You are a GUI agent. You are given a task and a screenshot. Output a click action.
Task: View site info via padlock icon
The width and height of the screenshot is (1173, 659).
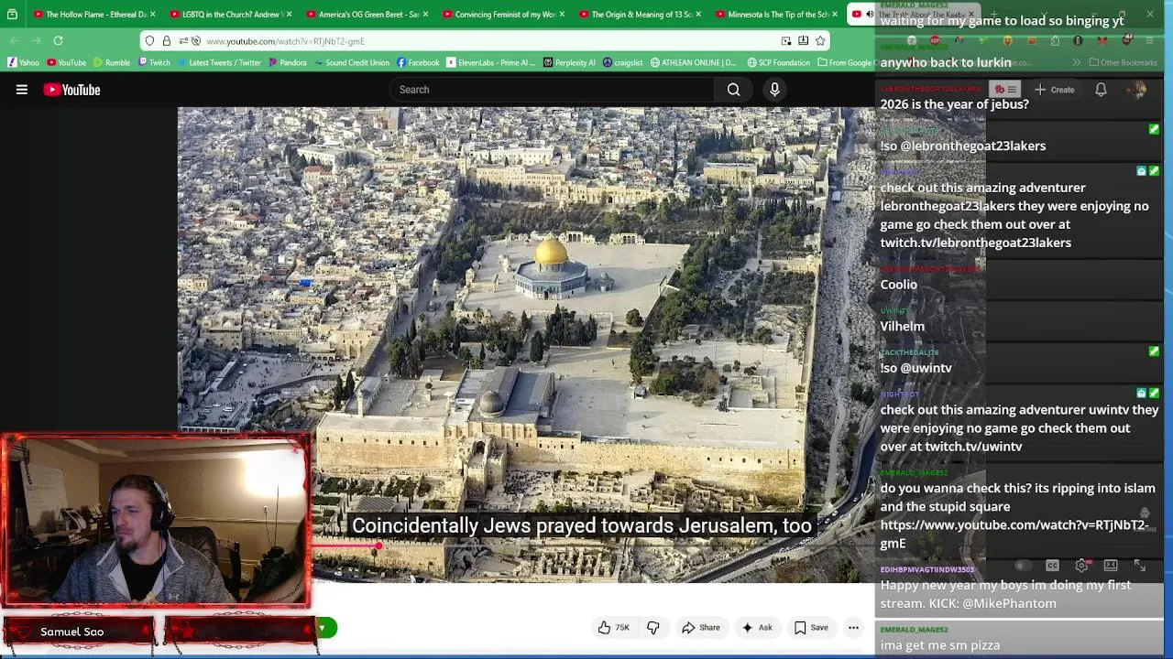[166, 41]
